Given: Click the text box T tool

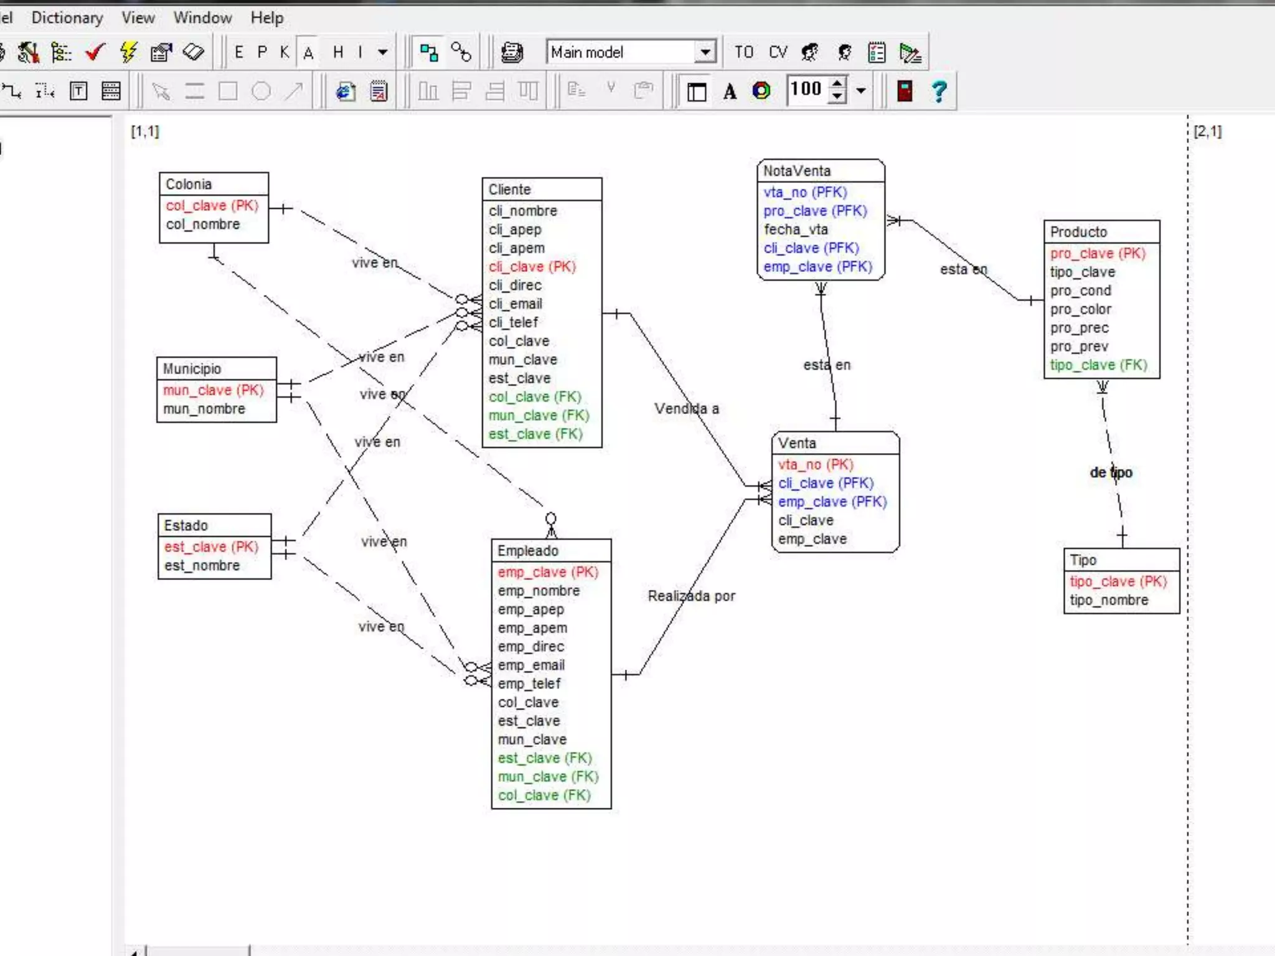Looking at the screenshot, I should (x=78, y=91).
